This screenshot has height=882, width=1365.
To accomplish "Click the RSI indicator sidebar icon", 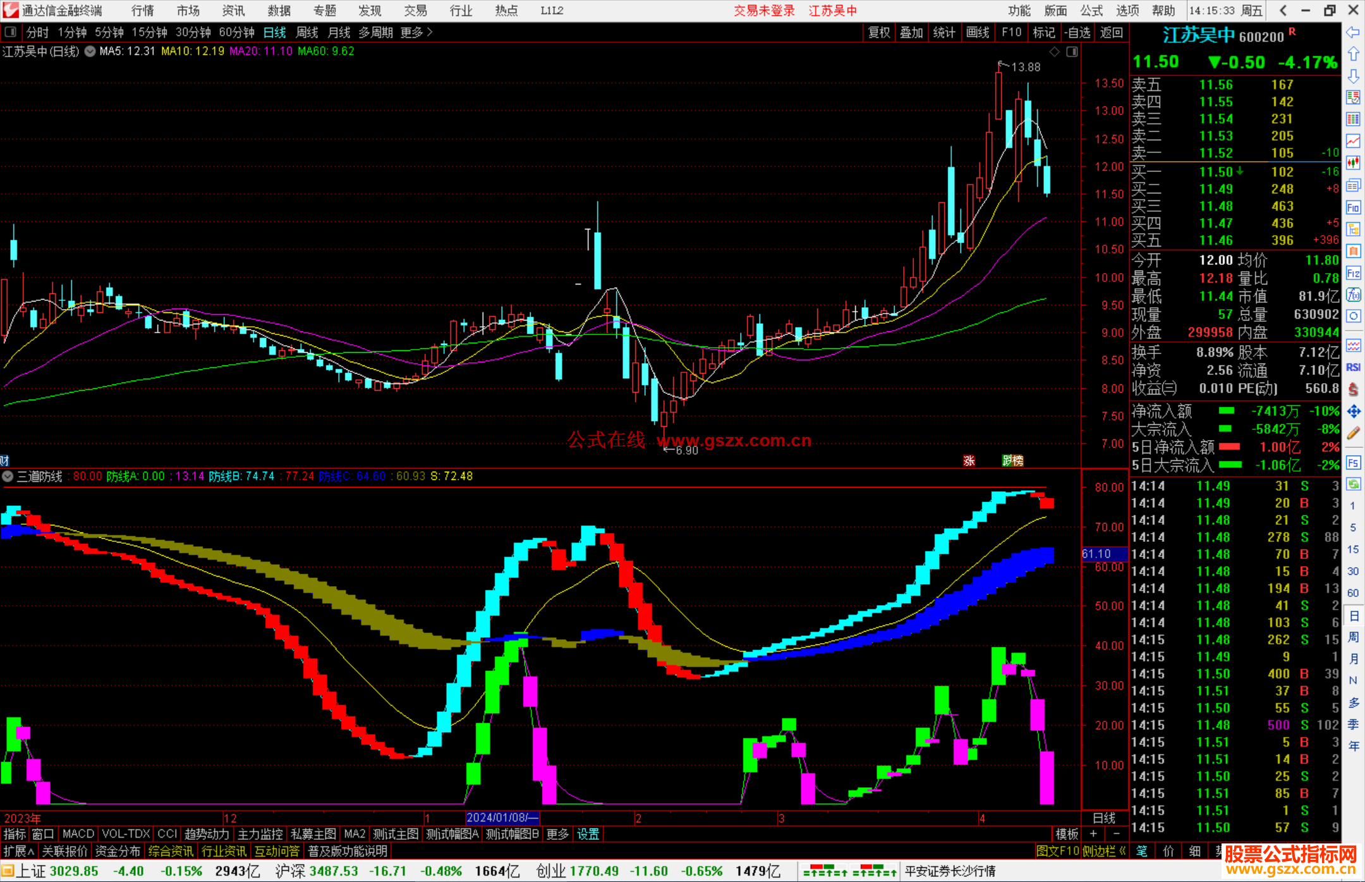I will (1353, 367).
